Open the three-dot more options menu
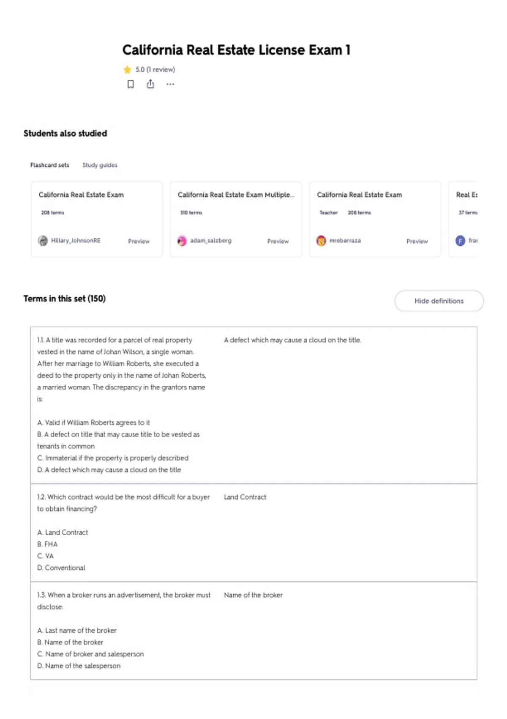 tap(170, 84)
